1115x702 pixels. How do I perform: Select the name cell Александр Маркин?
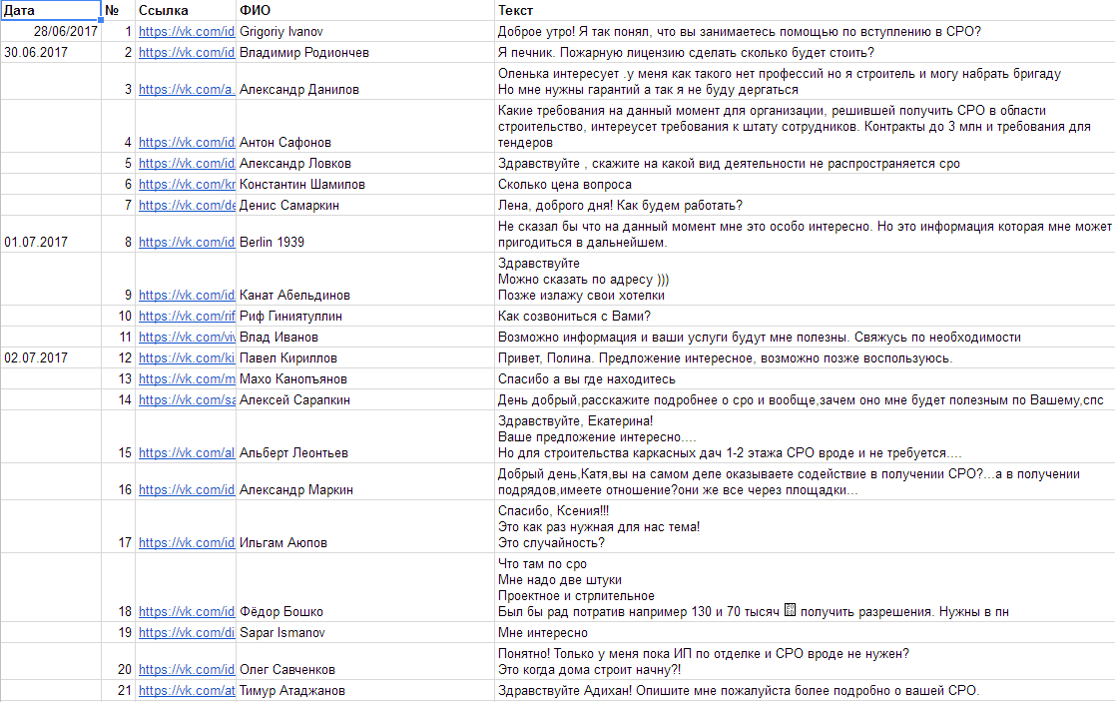pos(365,481)
